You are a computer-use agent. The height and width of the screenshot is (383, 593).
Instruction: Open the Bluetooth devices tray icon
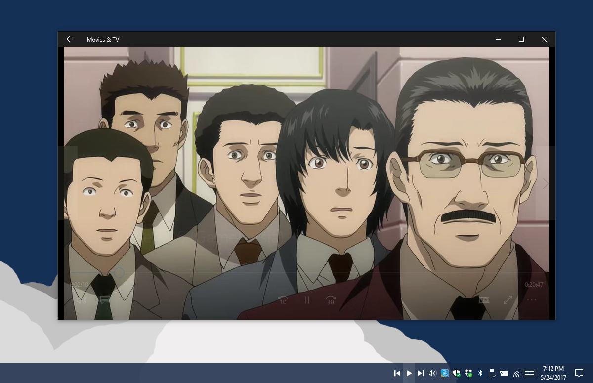480,373
